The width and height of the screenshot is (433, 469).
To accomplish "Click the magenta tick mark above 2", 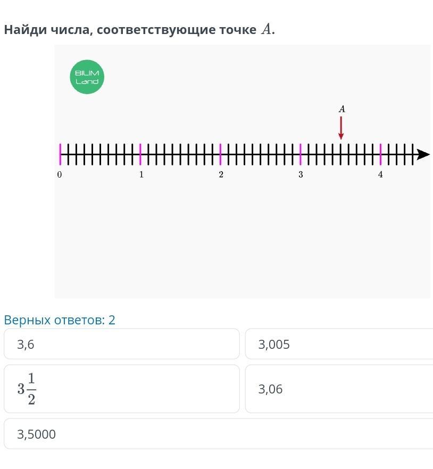I will pyautogui.click(x=220, y=154).
